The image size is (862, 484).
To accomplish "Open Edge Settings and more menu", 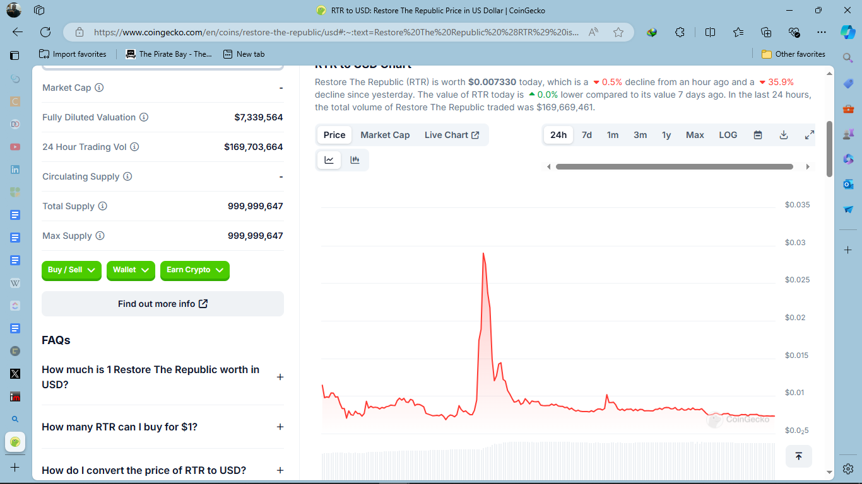I will pyautogui.click(x=821, y=32).
